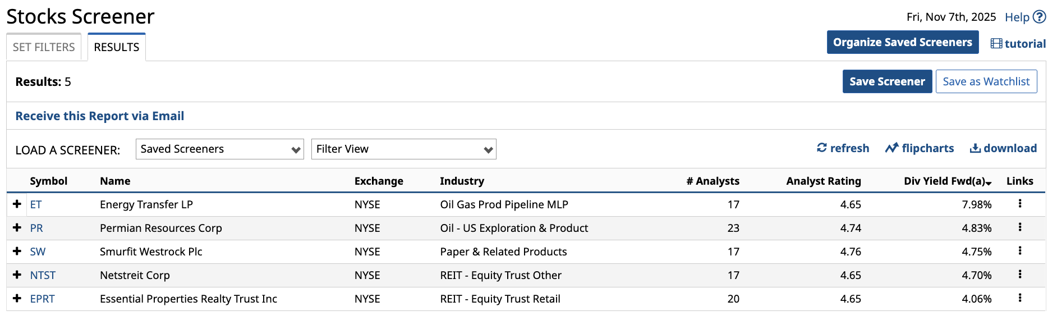Click the refresh icon
The image size is (1057, 320).
click(822, 148)
